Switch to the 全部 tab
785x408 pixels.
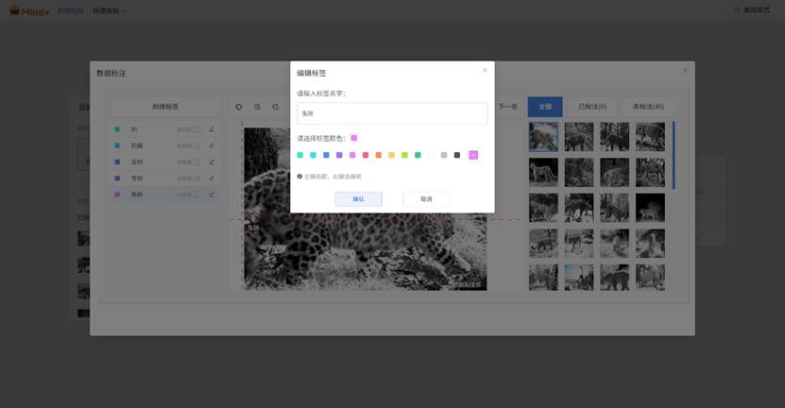coord(545,107)
